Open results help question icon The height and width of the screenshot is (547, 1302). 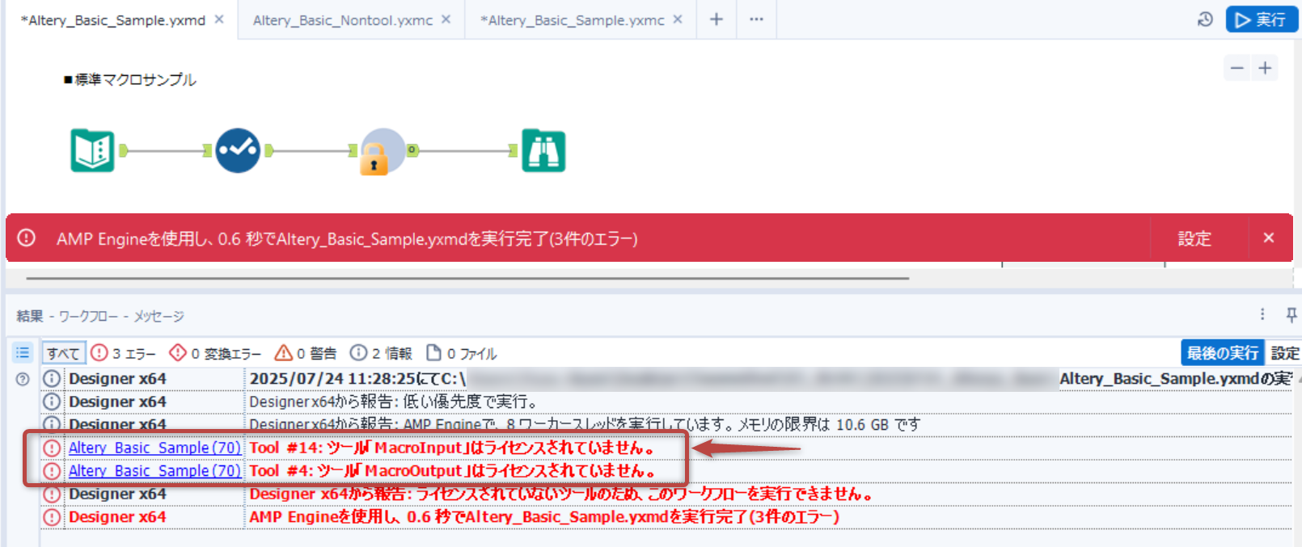[x=23, y=379]
